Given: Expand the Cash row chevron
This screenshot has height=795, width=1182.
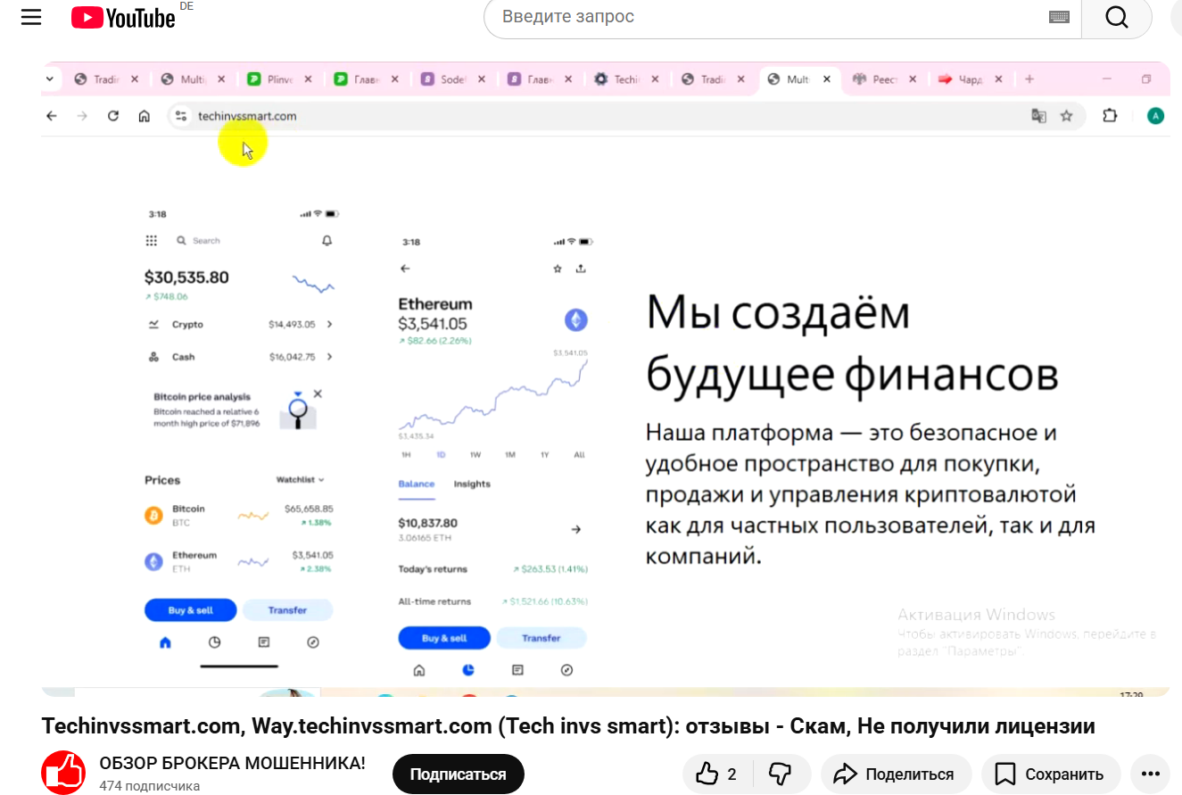Looking at the screenshot, I should click(329, 357).
